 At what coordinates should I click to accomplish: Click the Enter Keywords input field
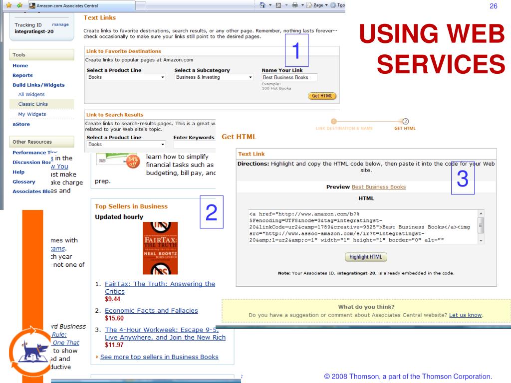click(194, 145)
